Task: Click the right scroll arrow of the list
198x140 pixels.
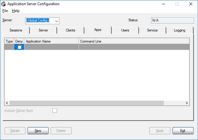Action: point(187,103)
